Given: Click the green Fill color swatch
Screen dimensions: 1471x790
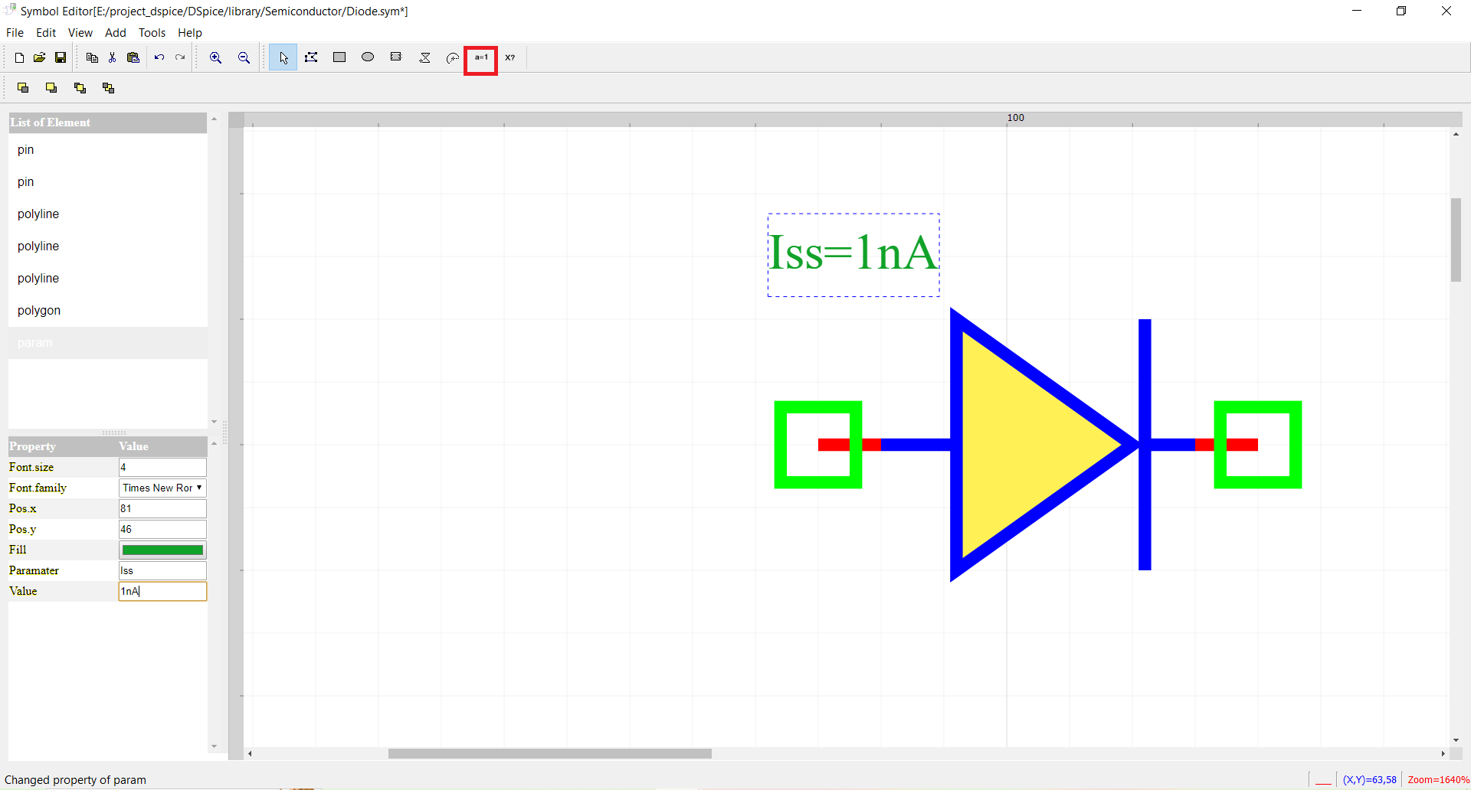Looking at the screenshot, I should tap(162, 550).
